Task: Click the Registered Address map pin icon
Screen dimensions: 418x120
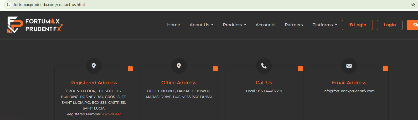Action: (94, 66)
